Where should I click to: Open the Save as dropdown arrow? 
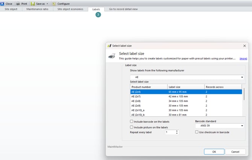click(x=47, y=4)
